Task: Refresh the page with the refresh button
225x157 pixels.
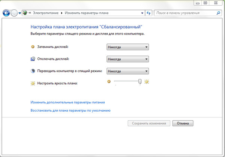Action: click(148, 13)
